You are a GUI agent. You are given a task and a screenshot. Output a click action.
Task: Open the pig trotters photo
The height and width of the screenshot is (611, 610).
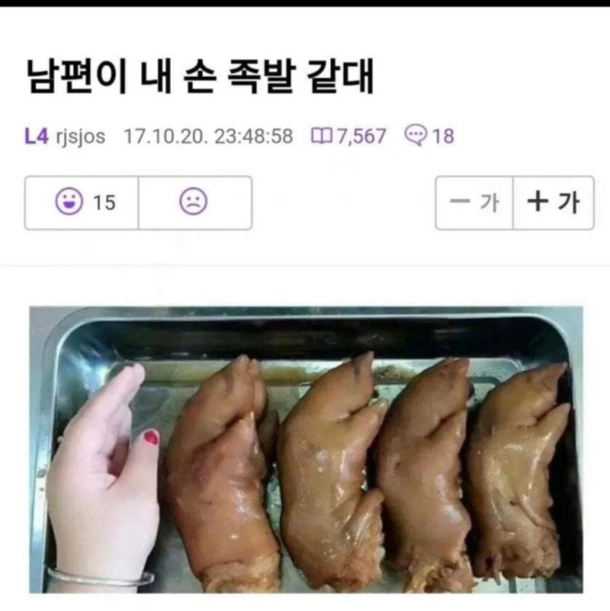307,449
